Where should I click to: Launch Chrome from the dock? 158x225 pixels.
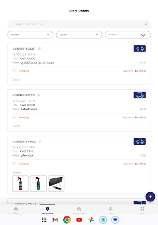tap(67, 220)
